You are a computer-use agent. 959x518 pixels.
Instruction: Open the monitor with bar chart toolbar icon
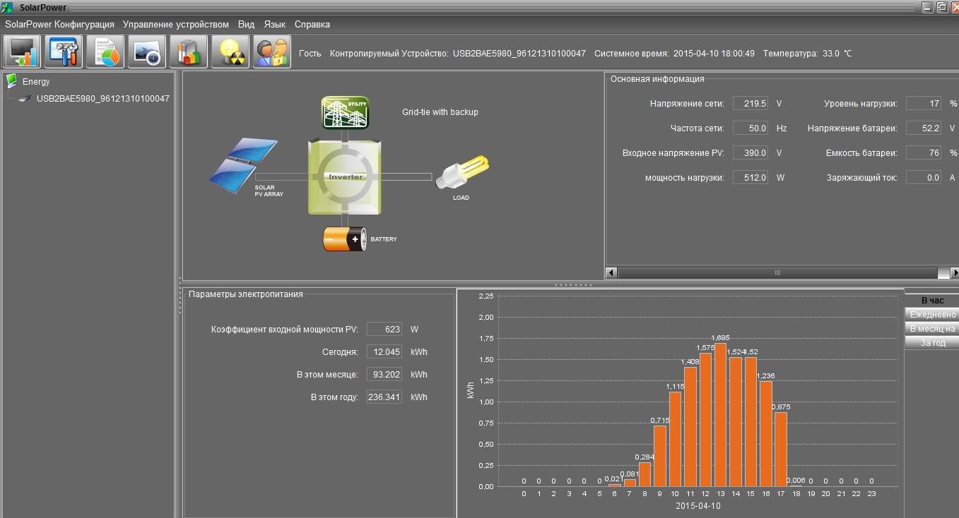point(23,52)
